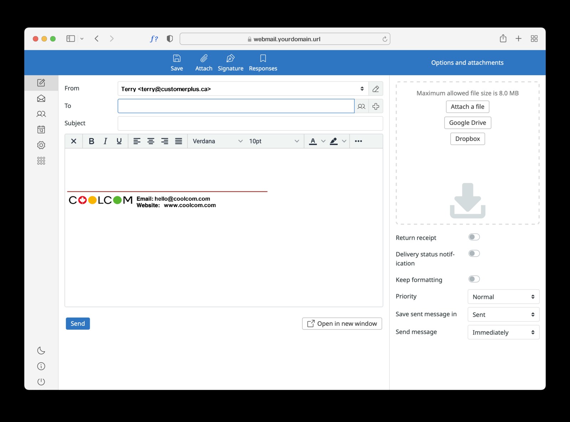The height and width of the screenshot is (422, 570).
Task: Reload page in address bar
Action: [x=385, y=39]
